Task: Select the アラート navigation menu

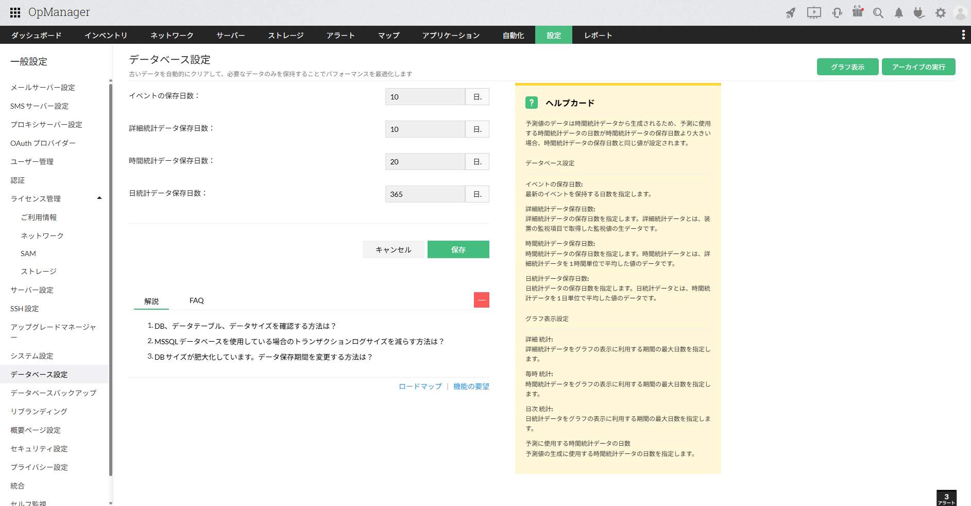Action: (x=340, y=35)
